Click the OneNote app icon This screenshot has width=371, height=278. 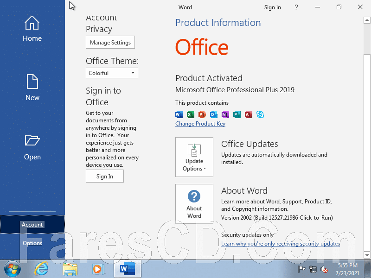(x=225, y=114)
